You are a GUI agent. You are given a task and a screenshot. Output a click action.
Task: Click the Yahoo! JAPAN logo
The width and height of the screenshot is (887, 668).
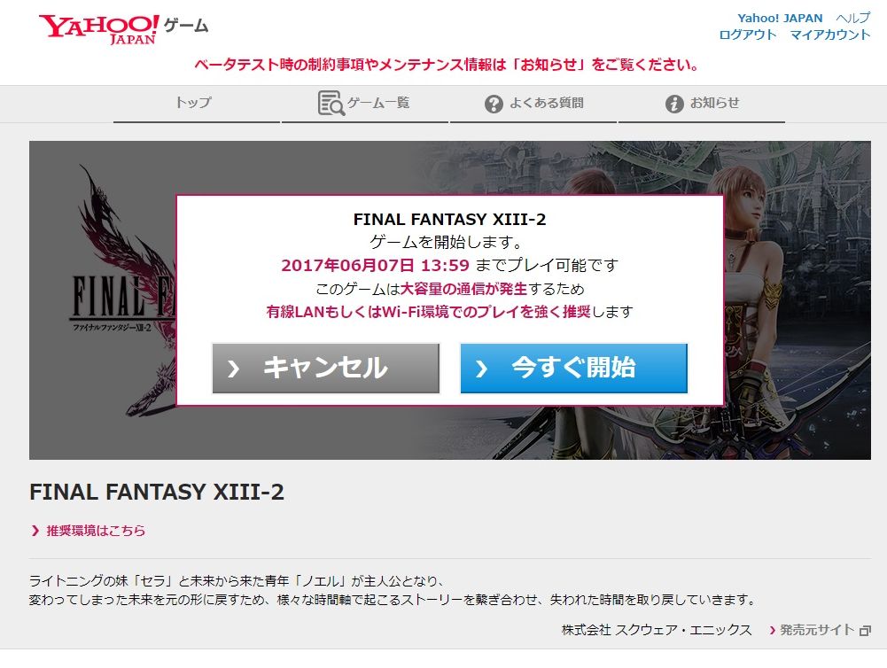(99, 29)
